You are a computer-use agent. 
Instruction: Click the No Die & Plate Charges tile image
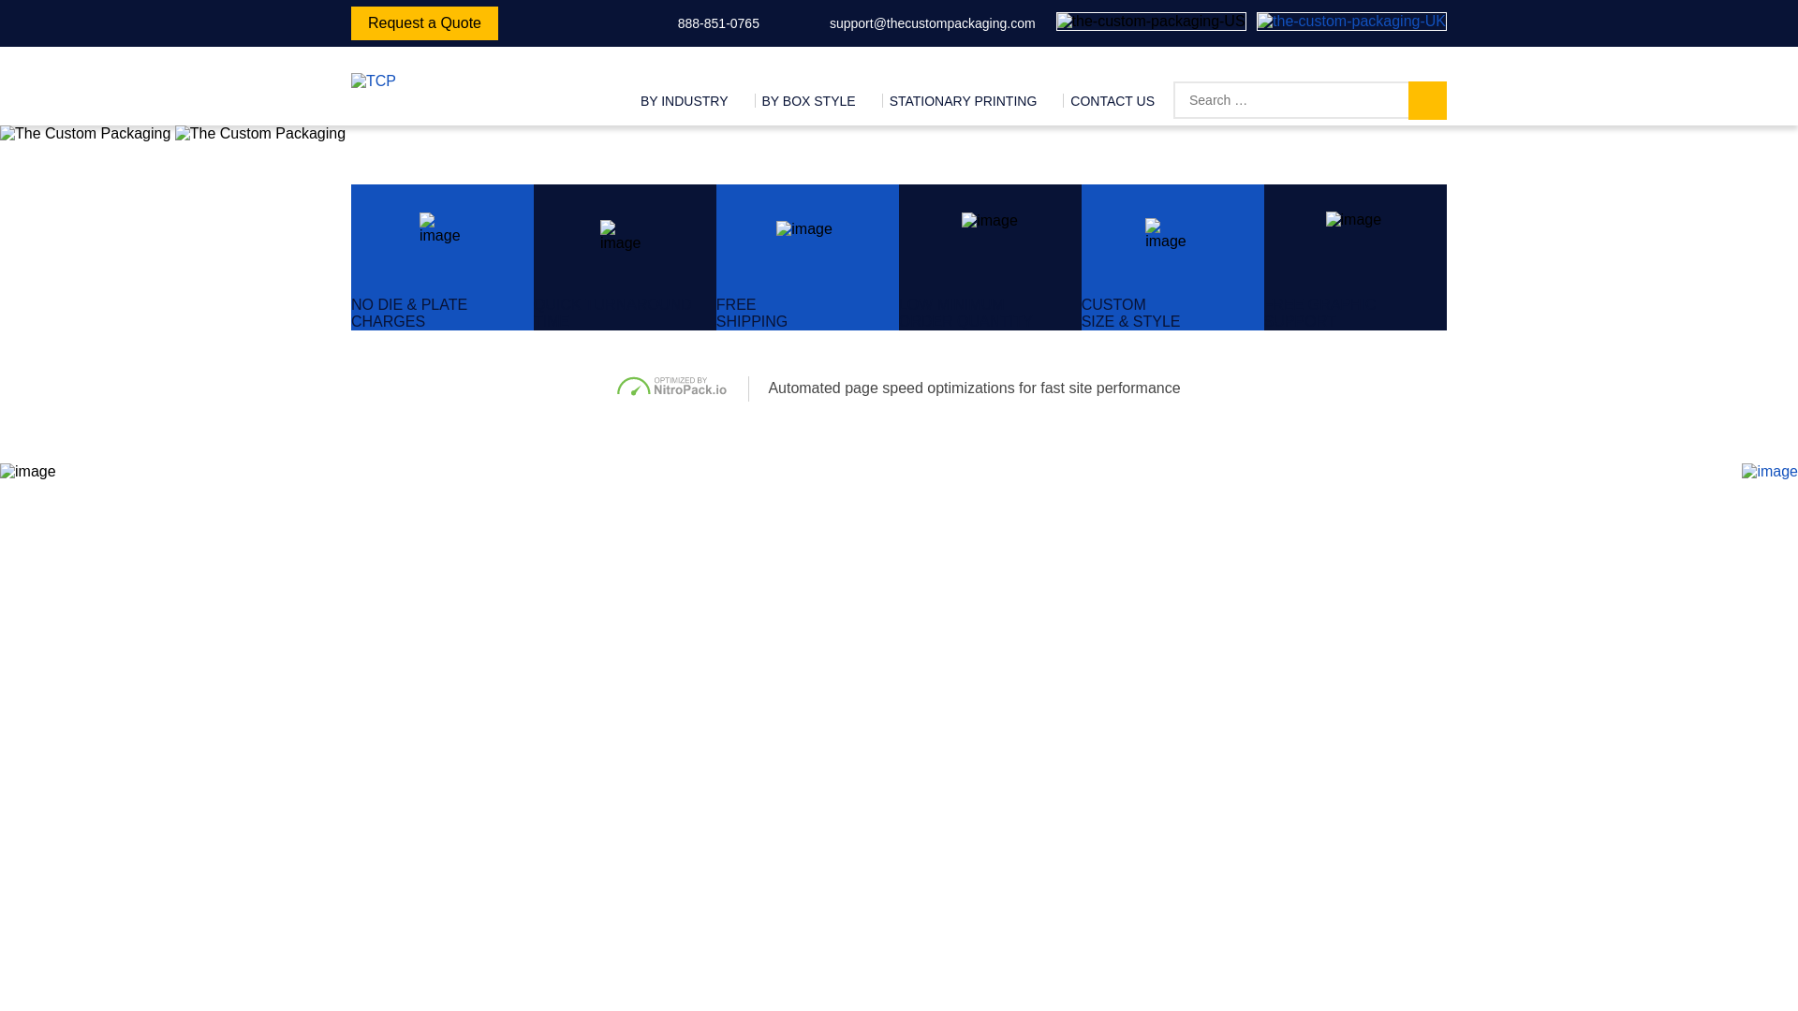tap(439, 228)
